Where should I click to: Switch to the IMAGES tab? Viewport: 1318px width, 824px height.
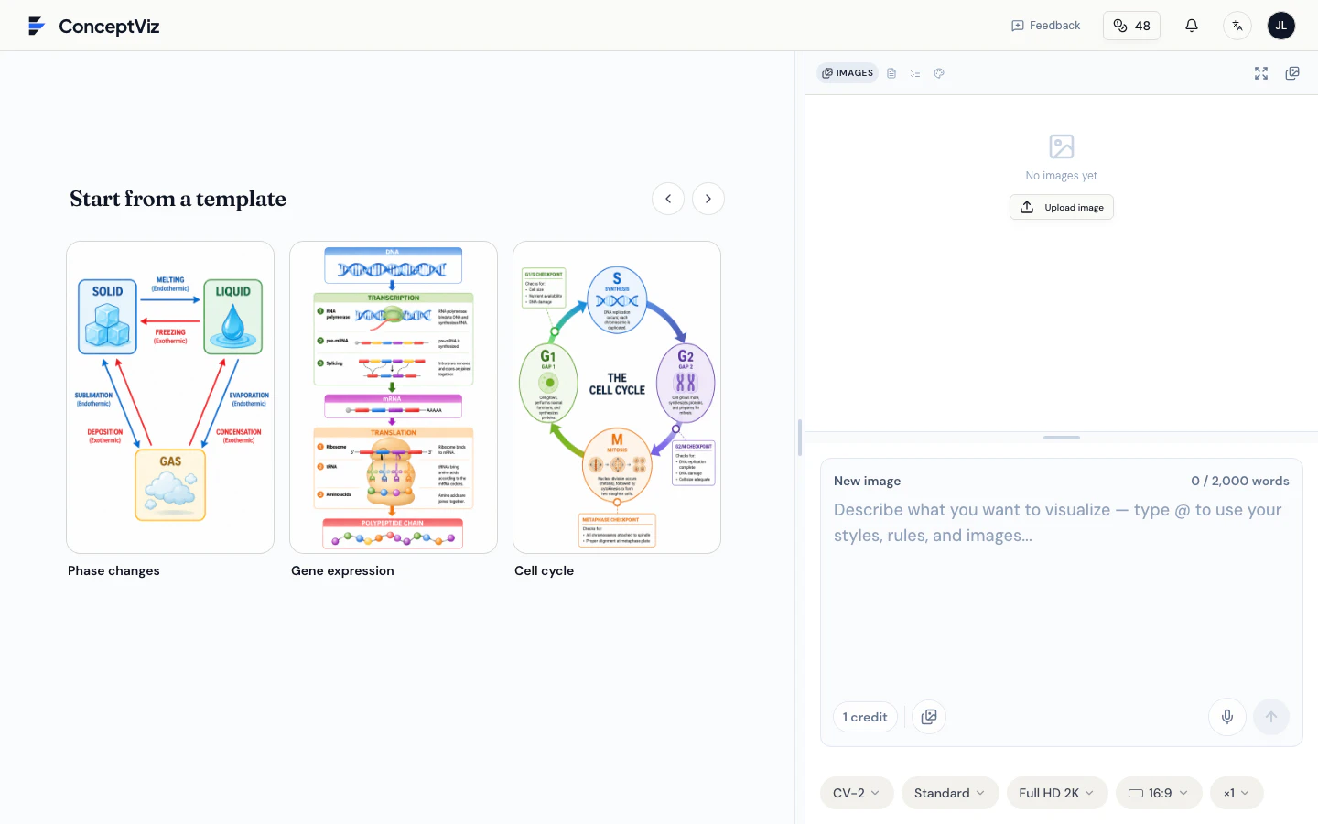tap(848, 73)
